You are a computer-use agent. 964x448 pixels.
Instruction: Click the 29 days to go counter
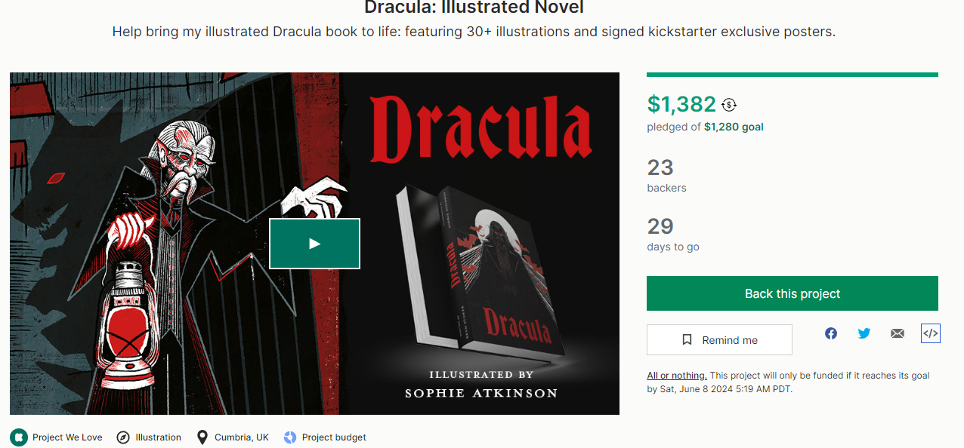click(x=673, y=234)
